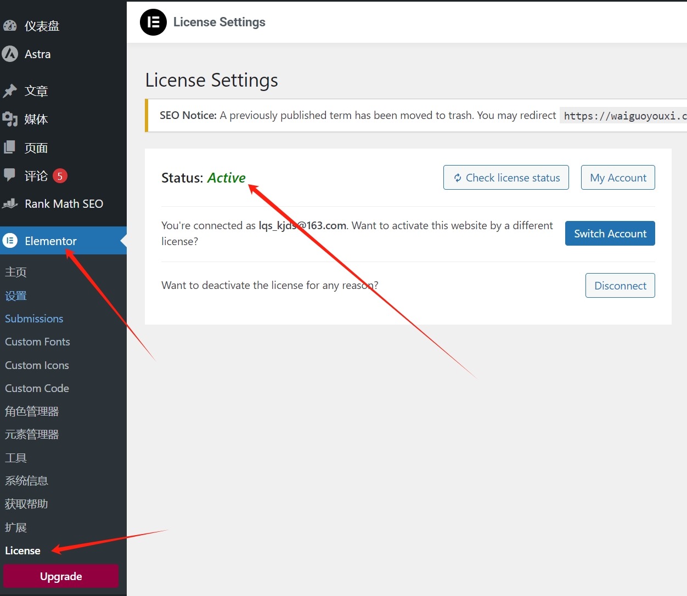This screenshot has height=596, width=687.
Task: Open the 工具 tools submenu
Action: click(x=16, y=458)
